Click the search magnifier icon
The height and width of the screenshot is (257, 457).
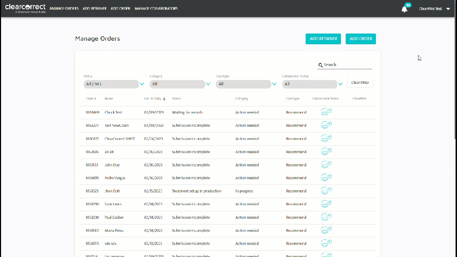pos(321,65)
